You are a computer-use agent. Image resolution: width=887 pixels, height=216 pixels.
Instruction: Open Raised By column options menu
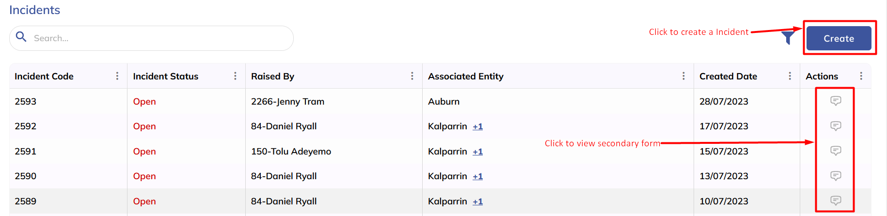pyautogui.click(x=412, y=76)
